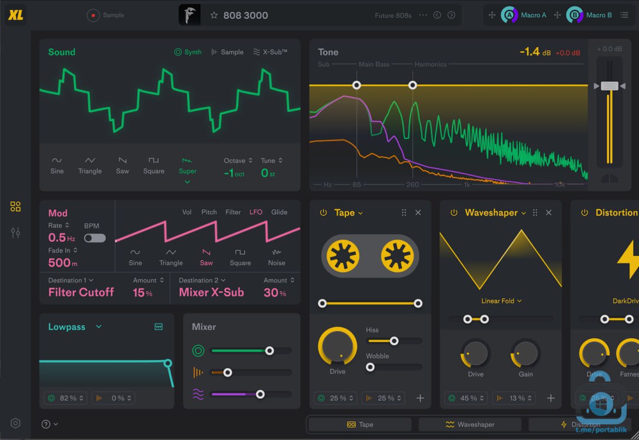
Task: Open the Lowpass filter type dropdown
Action: pos(99,326)
